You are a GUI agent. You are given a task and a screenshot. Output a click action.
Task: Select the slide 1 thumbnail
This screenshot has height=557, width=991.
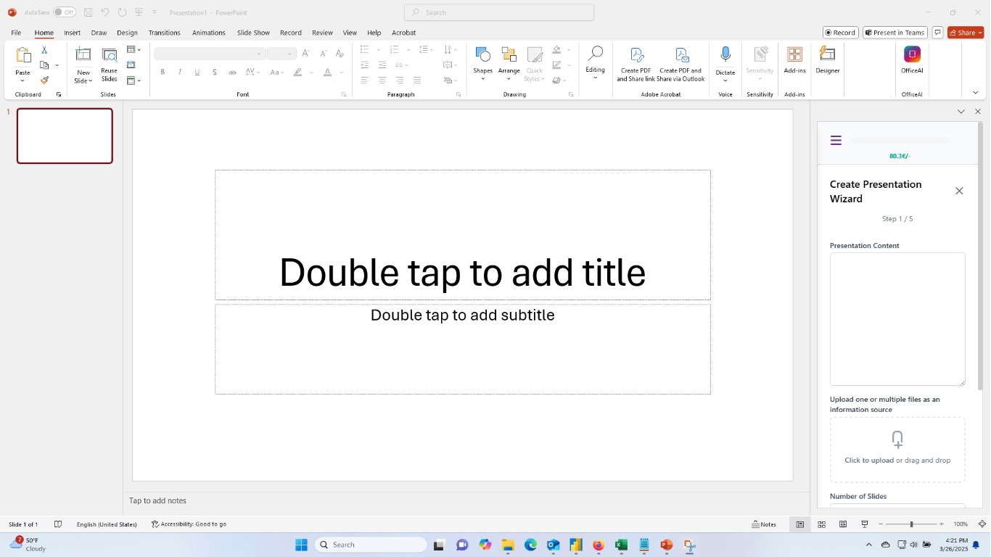tap(65, 136)
